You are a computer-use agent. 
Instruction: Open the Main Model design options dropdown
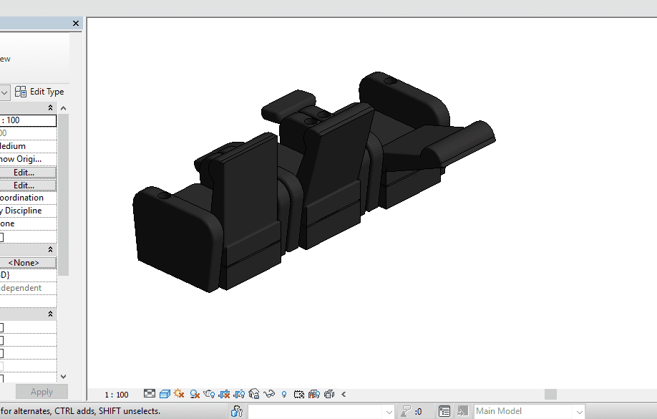pyautogui.click(x=529, y=411)
